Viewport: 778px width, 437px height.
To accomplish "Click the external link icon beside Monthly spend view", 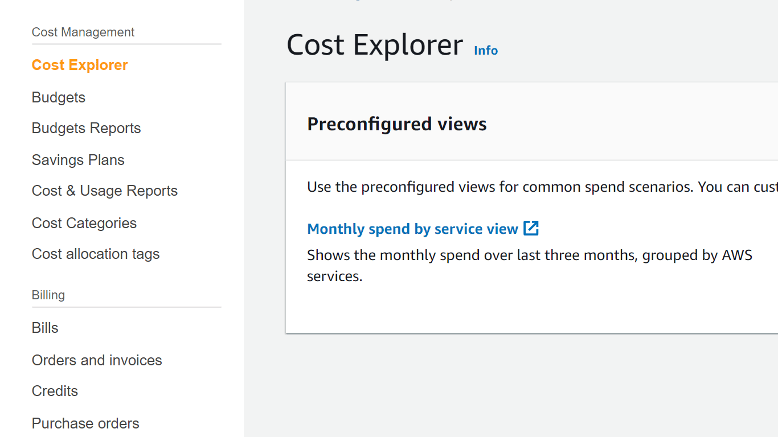I will pyautogui.click(x=531, y=228).
